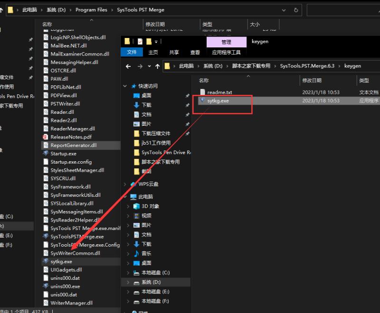Click the 视频 film icon
The width and height of the screenshot is (380, 313).
click(136, 216)
